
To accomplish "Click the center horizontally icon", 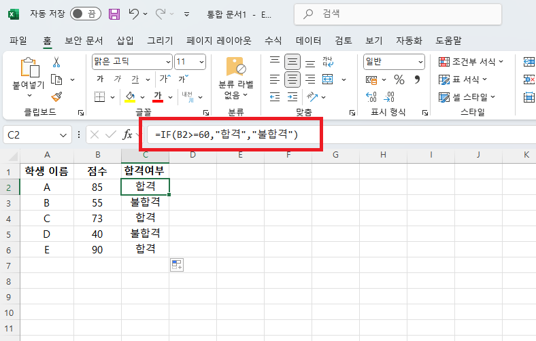I will coord(292,79).
